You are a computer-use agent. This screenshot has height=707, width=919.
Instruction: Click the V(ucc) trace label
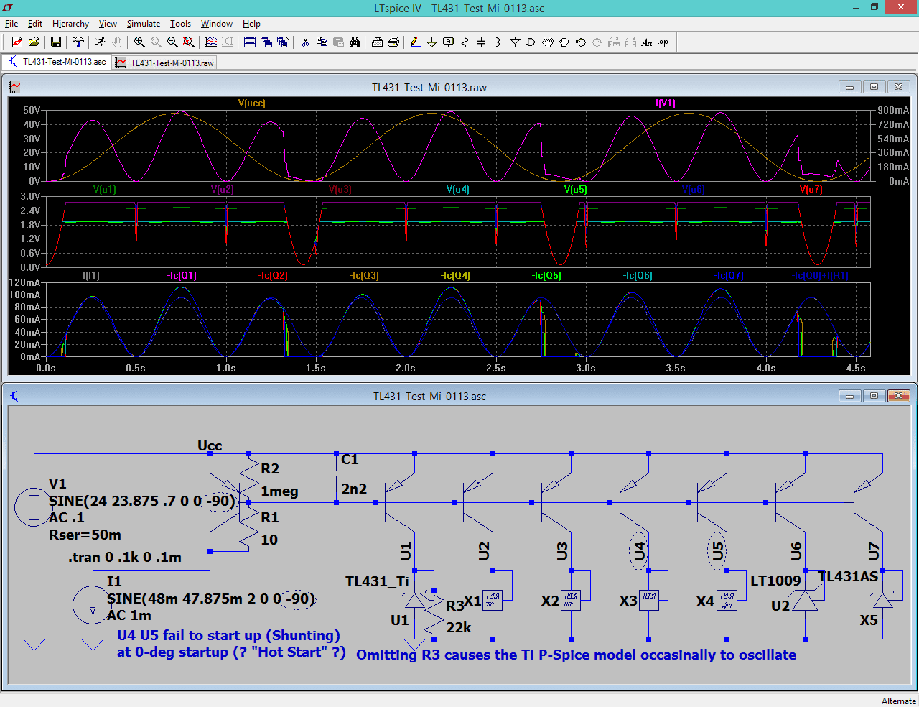[x=251, y=103]
